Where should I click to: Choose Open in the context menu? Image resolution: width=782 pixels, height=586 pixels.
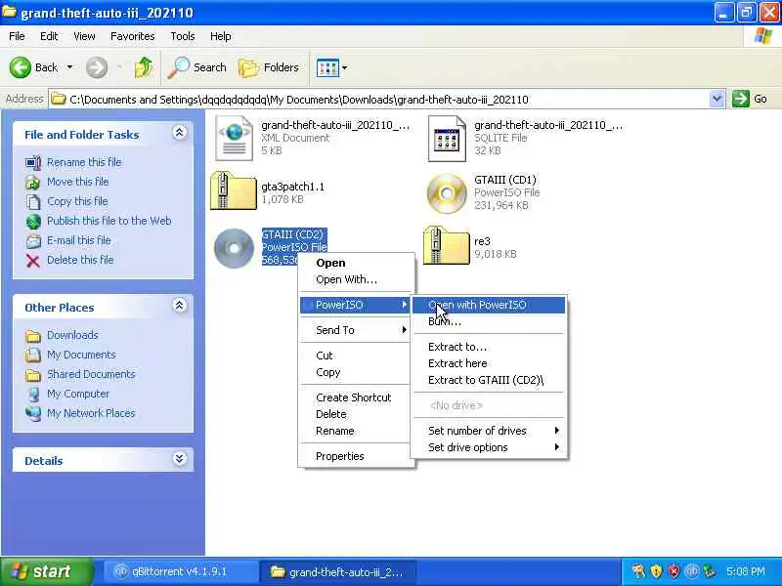pyautogui.click(x=357, y=263)
